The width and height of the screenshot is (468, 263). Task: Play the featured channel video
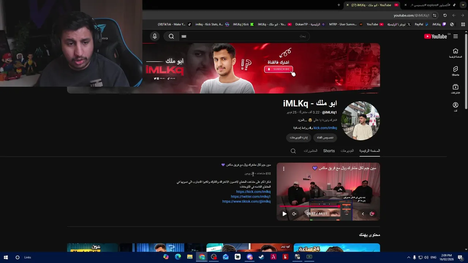tap(284, 214)
